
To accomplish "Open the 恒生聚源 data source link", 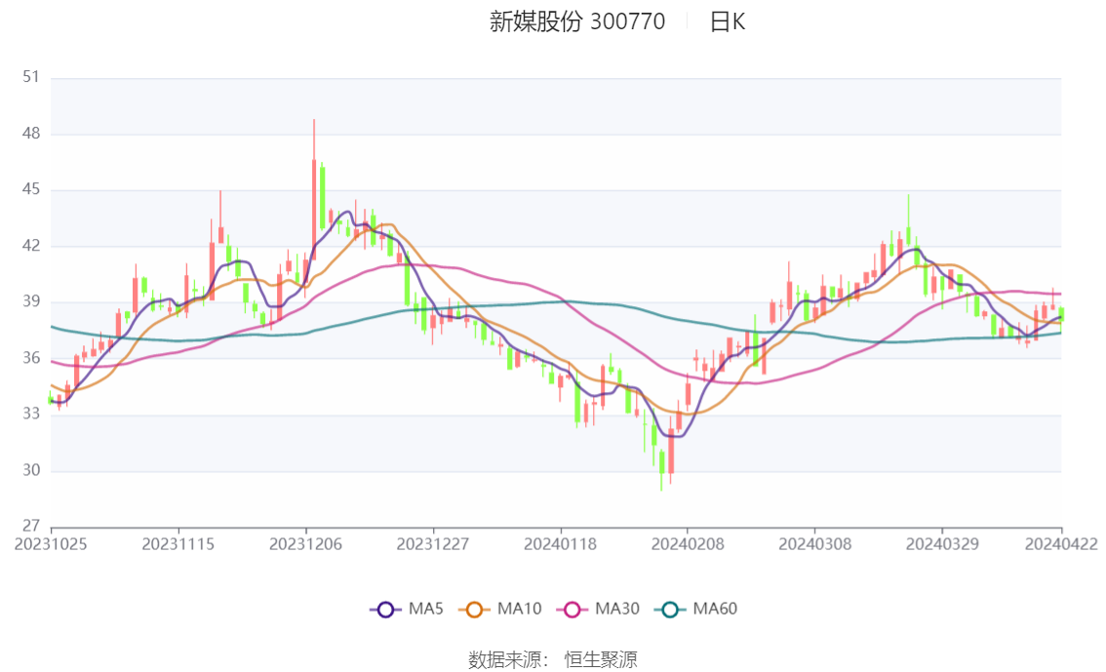I will (601, 660).
